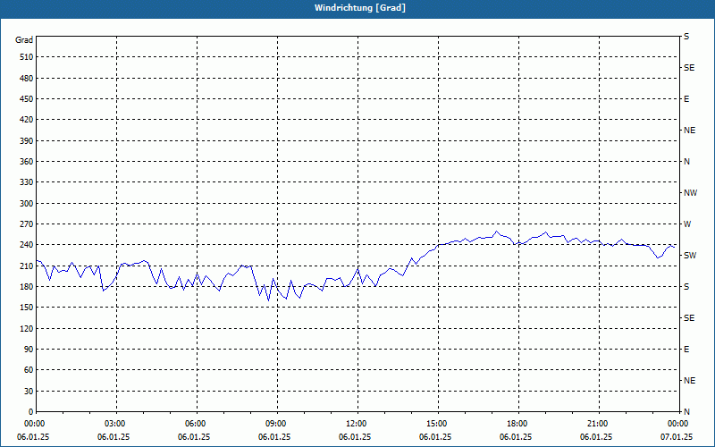Click the 00:00 label above 07.01.25
Screen dimensions: 715x447
[677, 424]
